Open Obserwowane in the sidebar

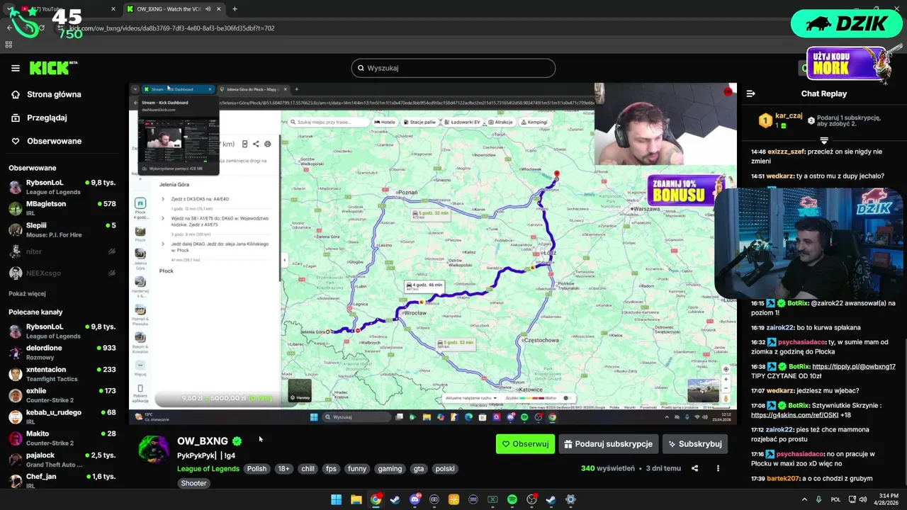click(x=47, y=141)
